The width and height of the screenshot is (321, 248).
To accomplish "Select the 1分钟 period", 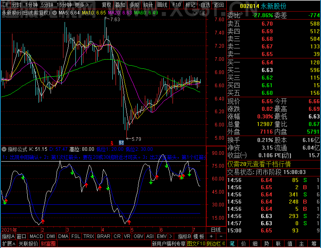I will (32, 5).
